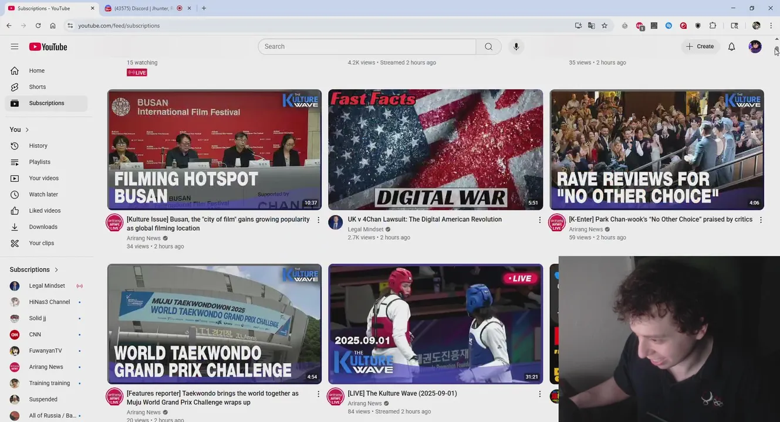Open Home in the sidebar
Screen dimensions: 780x422
(x=46, y=70)
